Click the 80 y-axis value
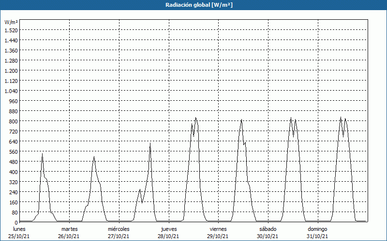The width and height of the screenshot is (387, 241). coord(15,213)
